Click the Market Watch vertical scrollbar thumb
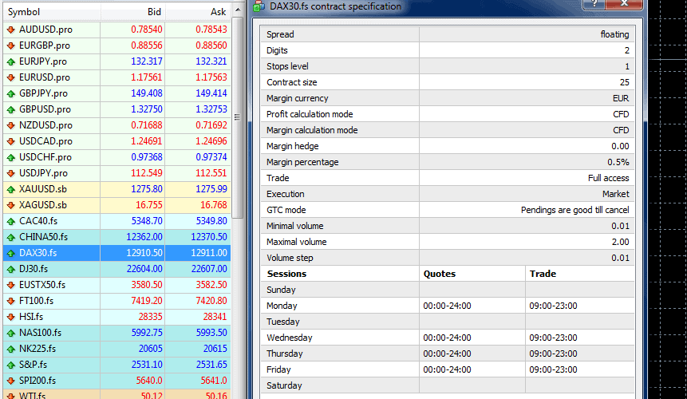 click(x=238, y=117)
